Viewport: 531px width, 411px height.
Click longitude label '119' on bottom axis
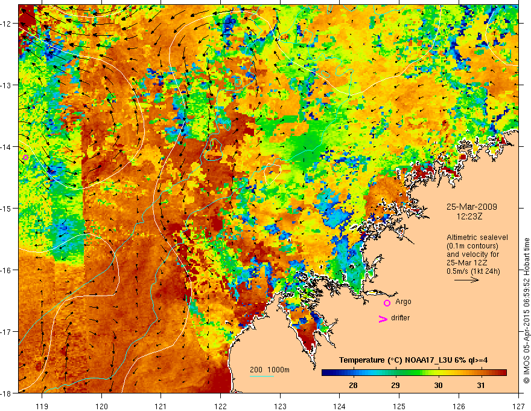[x=42, y=406]
